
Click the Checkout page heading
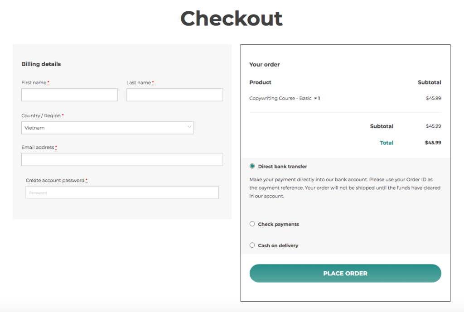(x=232, y=19)
